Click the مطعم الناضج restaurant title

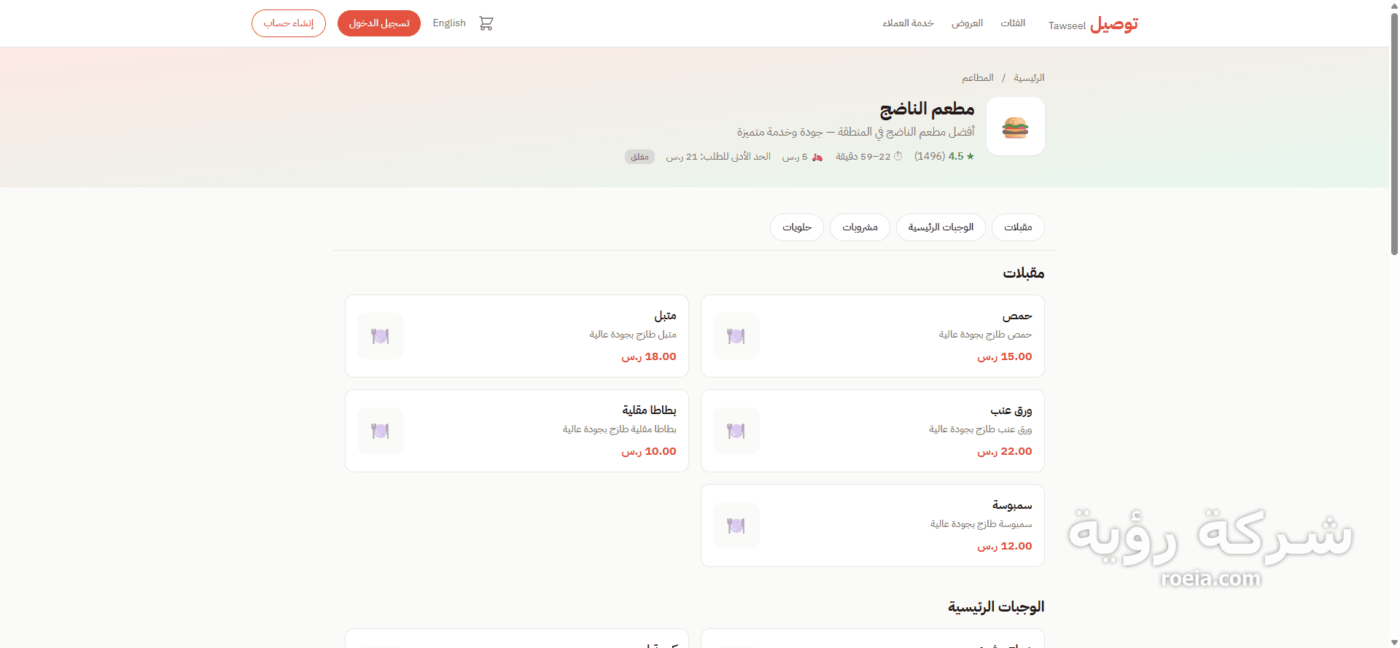click(927, 109)
